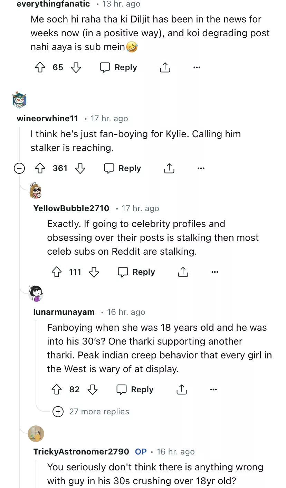This screenshot has height=488, width=286.
Task: Upvote everythingfanatic's comment with 65 votes
Action: 41,67
